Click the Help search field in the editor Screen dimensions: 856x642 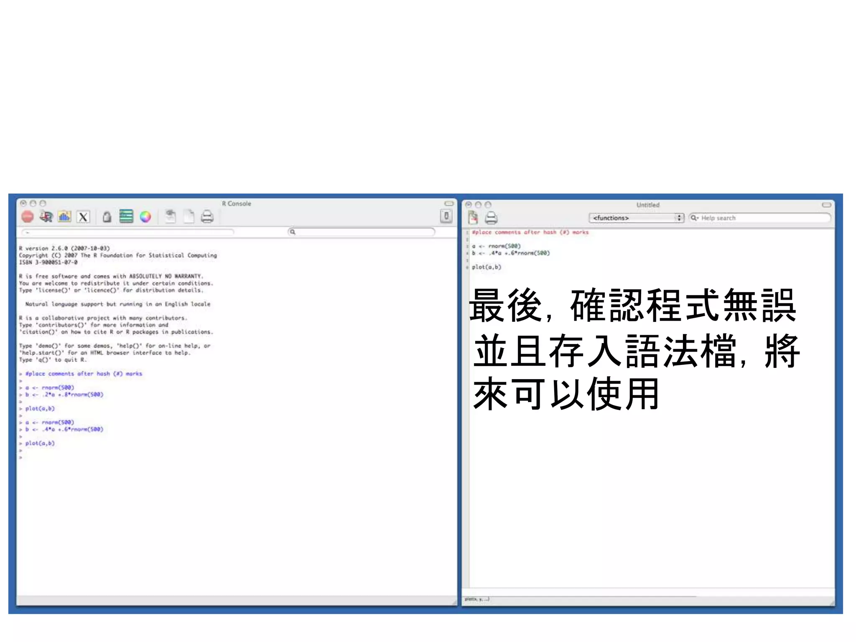pos(759,218)
